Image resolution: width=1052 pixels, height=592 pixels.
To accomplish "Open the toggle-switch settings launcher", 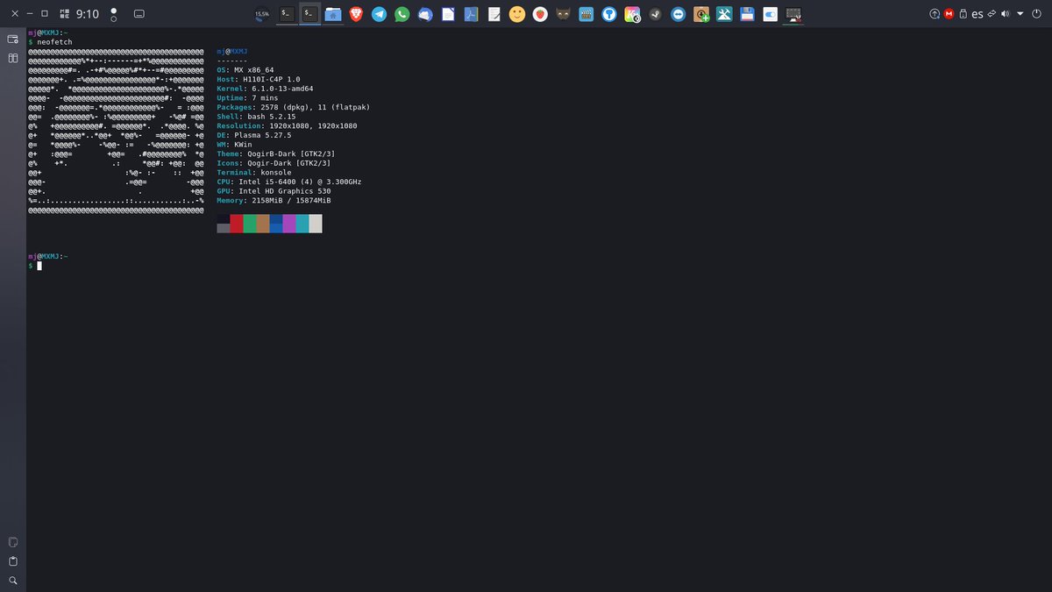I will coord(771,14).
